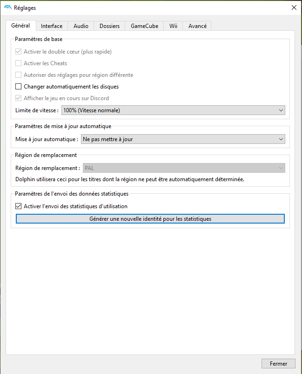Screen dimensions: 302x374
Task: Open the Audio tab
Action: point(81,26)
